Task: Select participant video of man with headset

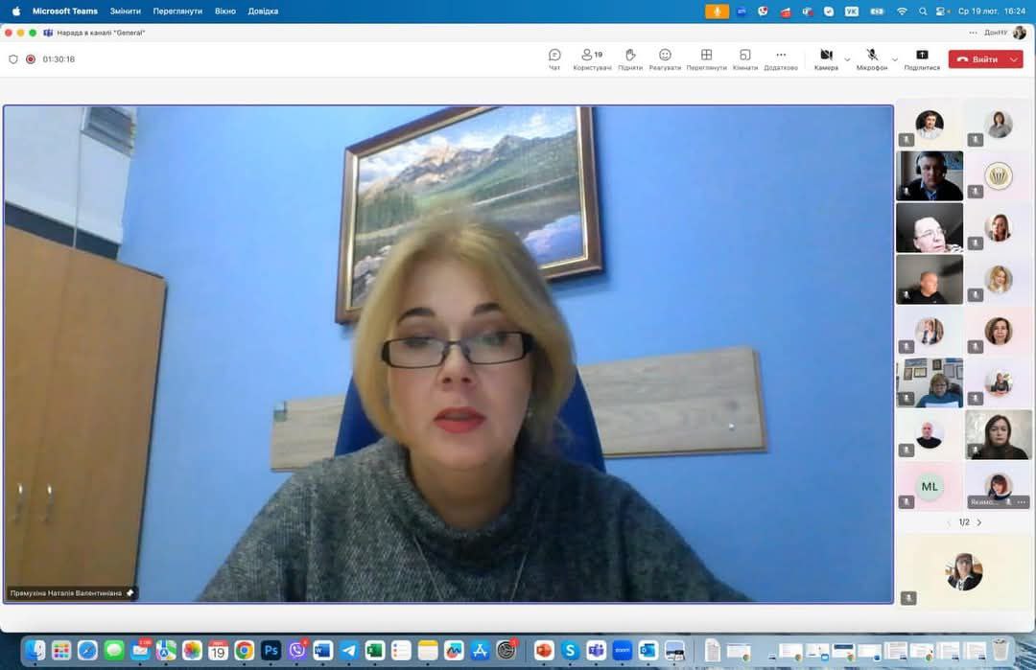Action: click(929, 175)
